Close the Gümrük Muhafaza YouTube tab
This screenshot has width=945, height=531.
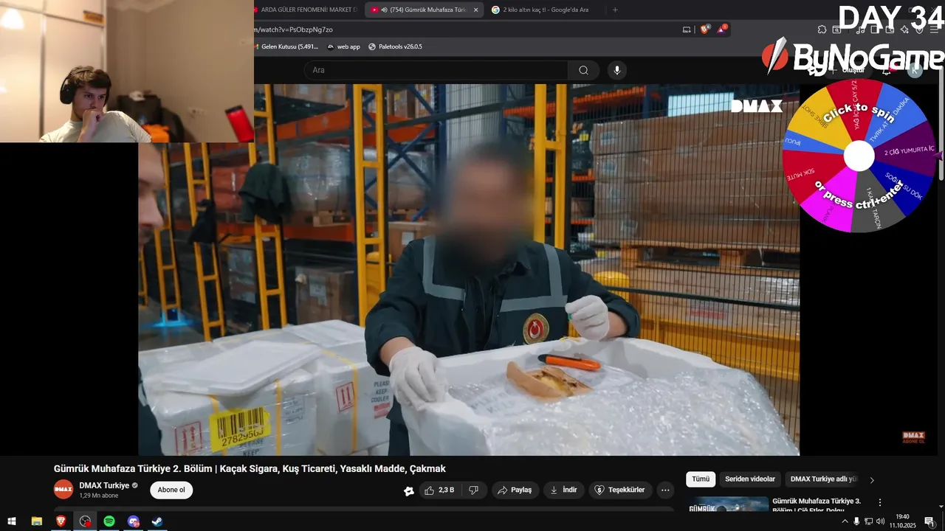tap(476, 10)
